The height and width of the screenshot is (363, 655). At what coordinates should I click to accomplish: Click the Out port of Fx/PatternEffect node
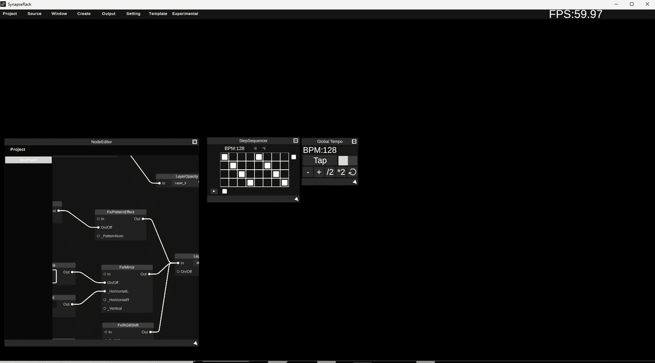(x=142, y=218)
